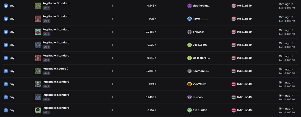
Task: Click the ItsMe____ buyer avatar
Action: pos(190,19)
